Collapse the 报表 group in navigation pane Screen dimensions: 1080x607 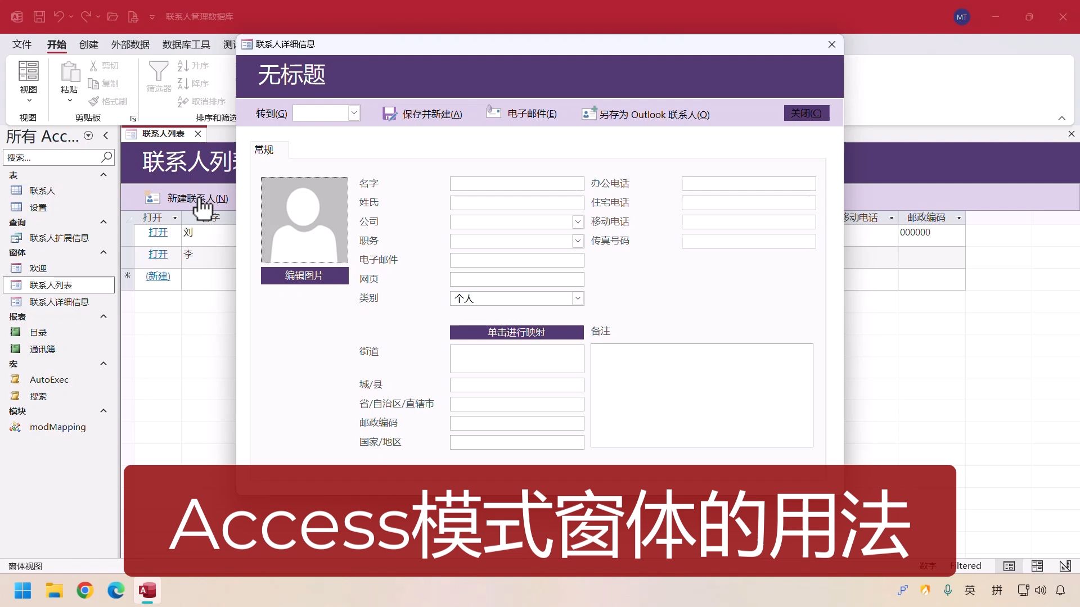103,316
